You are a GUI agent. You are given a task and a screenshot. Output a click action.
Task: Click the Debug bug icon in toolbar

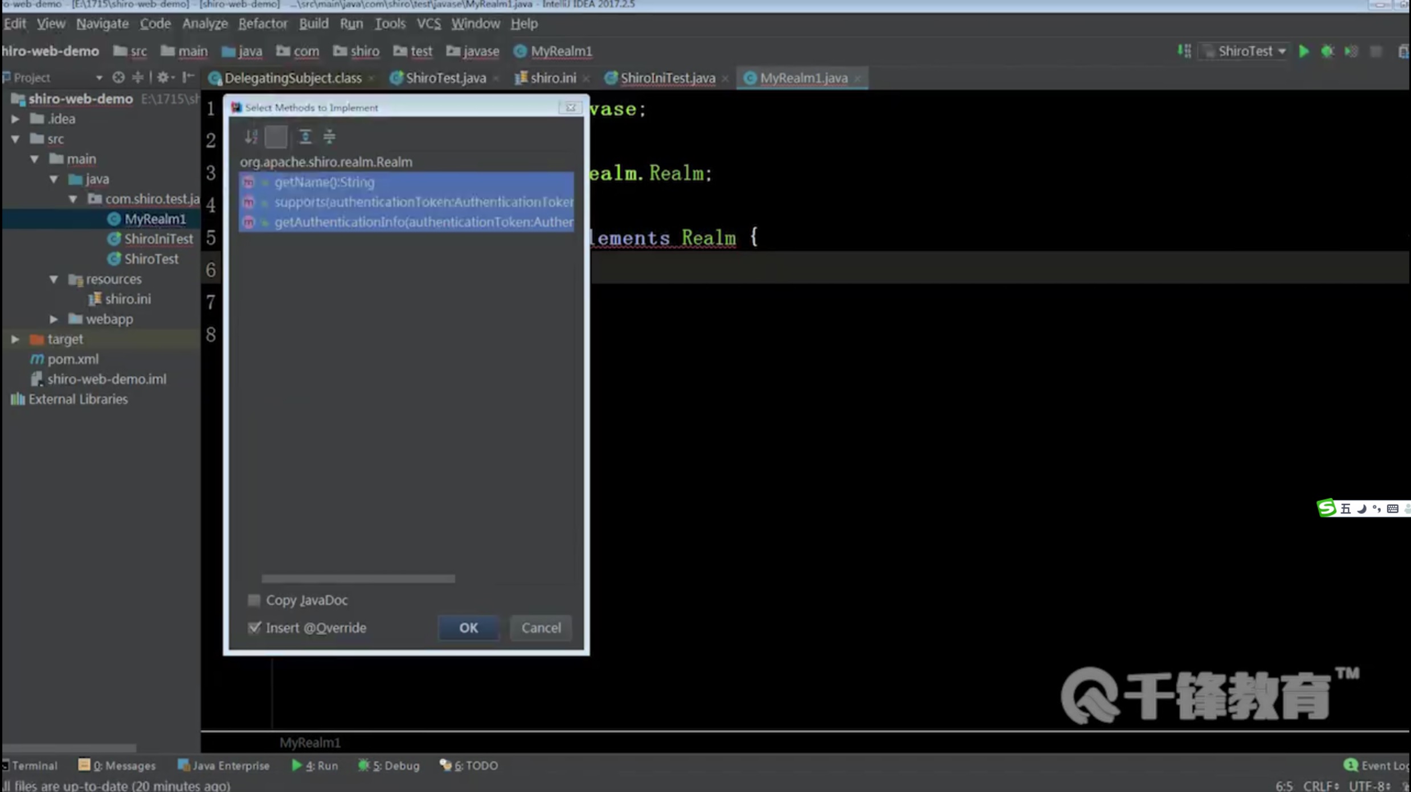[1327, 51]
